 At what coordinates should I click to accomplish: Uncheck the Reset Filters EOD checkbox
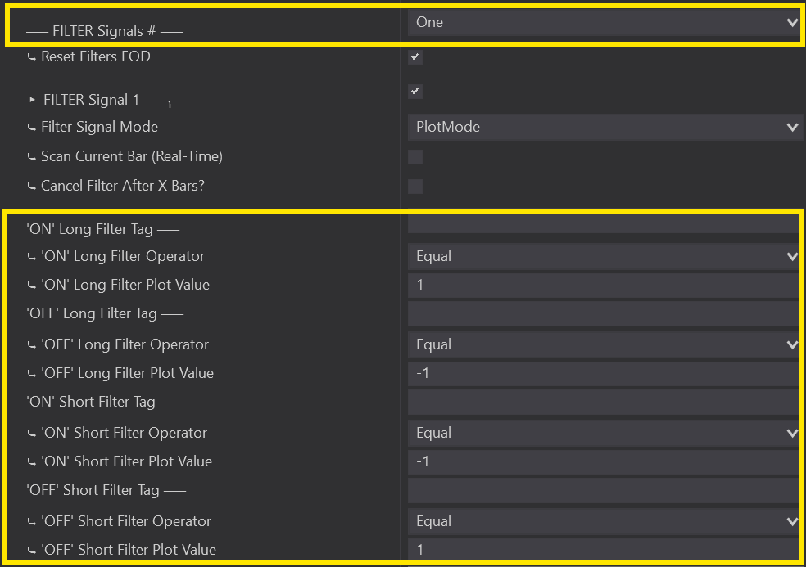tap(415, 57)
